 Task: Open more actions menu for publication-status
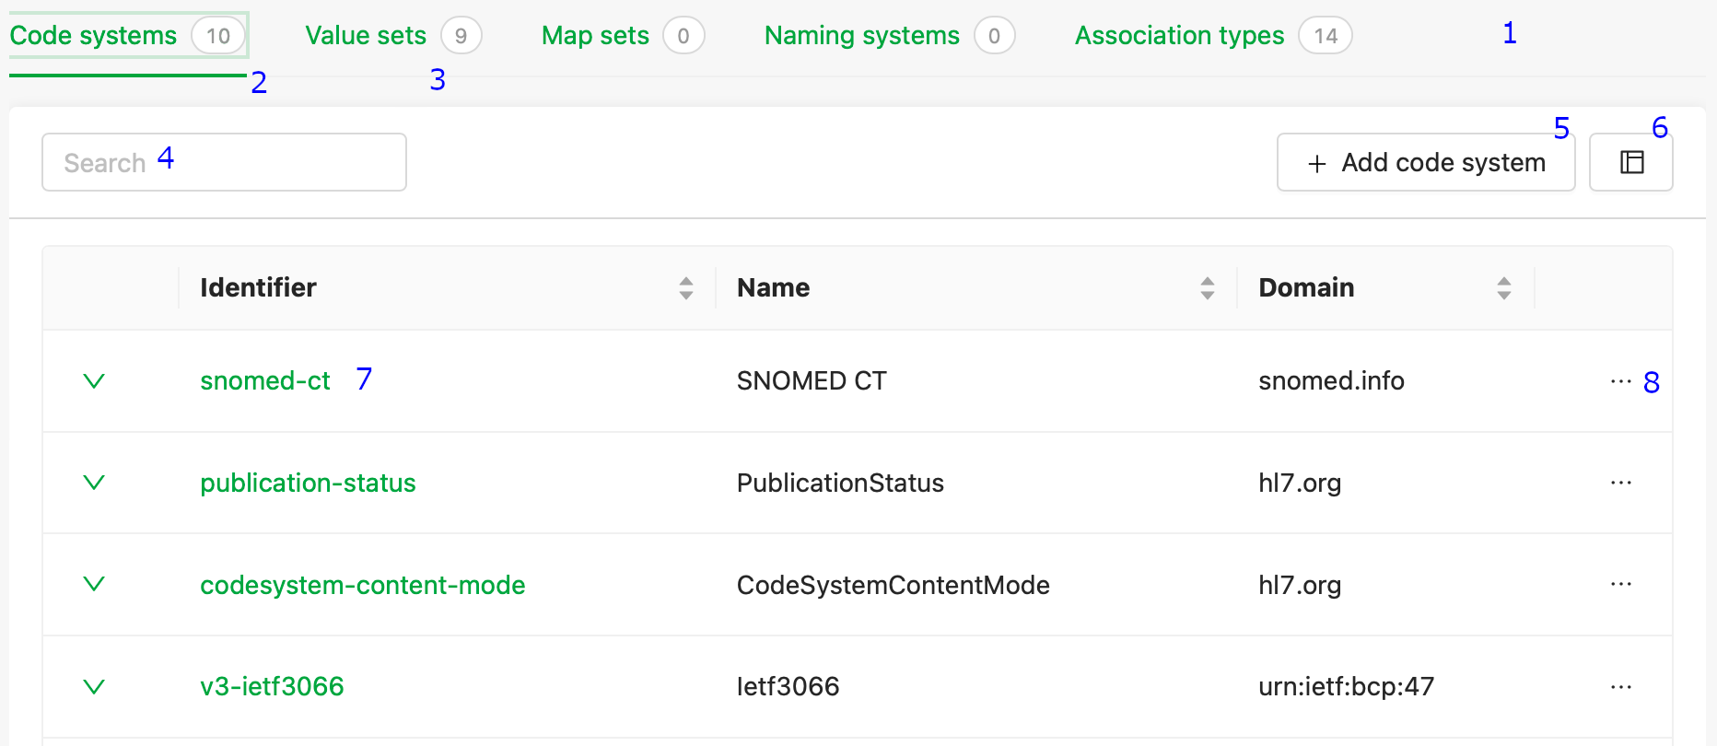click(1621, 483)
